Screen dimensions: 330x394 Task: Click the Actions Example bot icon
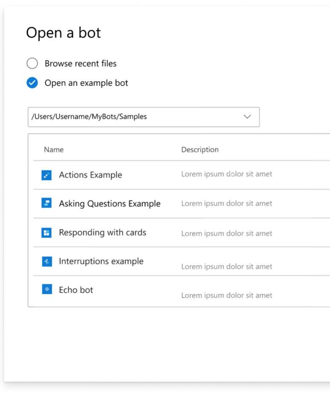(46, 175)
